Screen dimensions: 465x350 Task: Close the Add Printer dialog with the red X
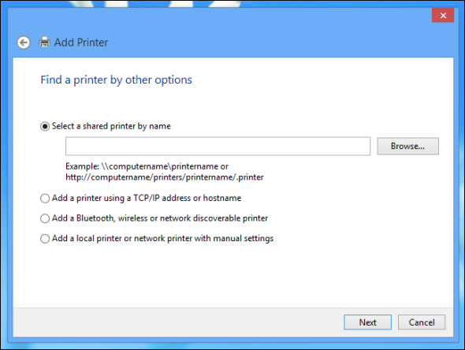443,16
